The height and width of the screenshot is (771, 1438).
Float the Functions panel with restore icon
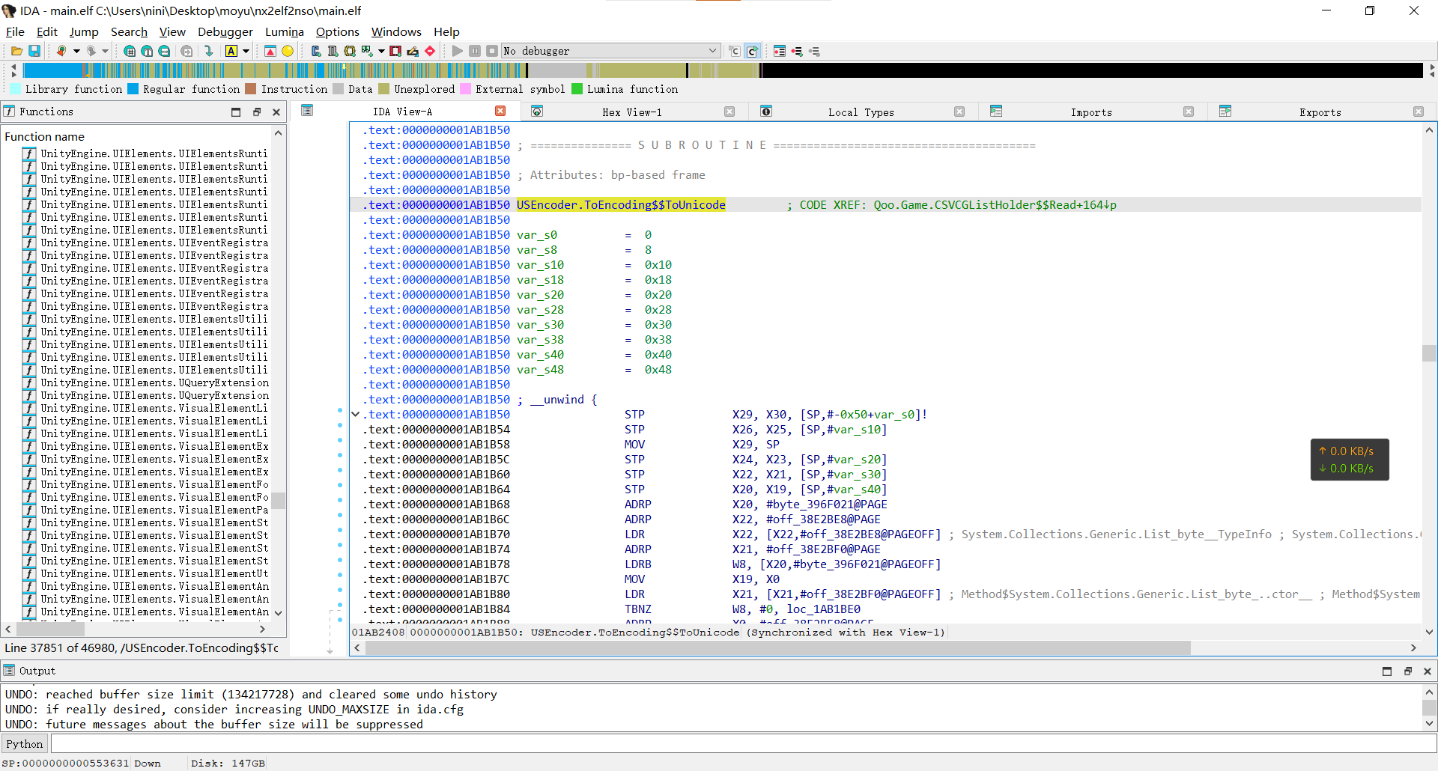[256, 112]
